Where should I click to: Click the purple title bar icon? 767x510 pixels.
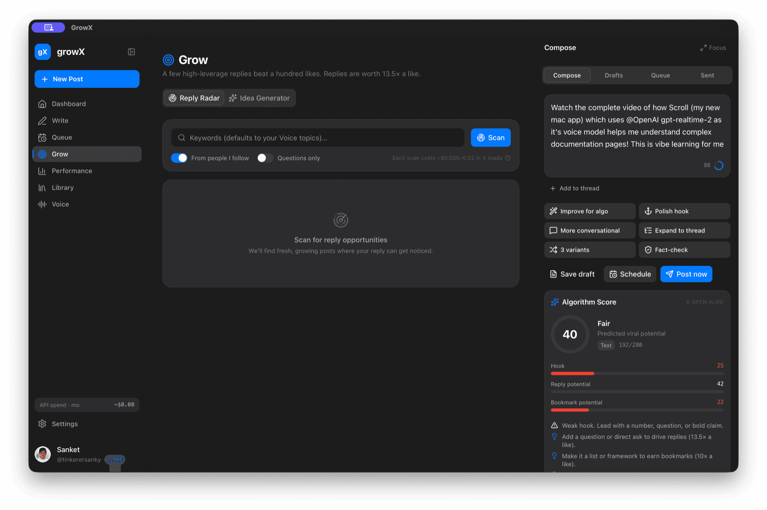point(48,28)
